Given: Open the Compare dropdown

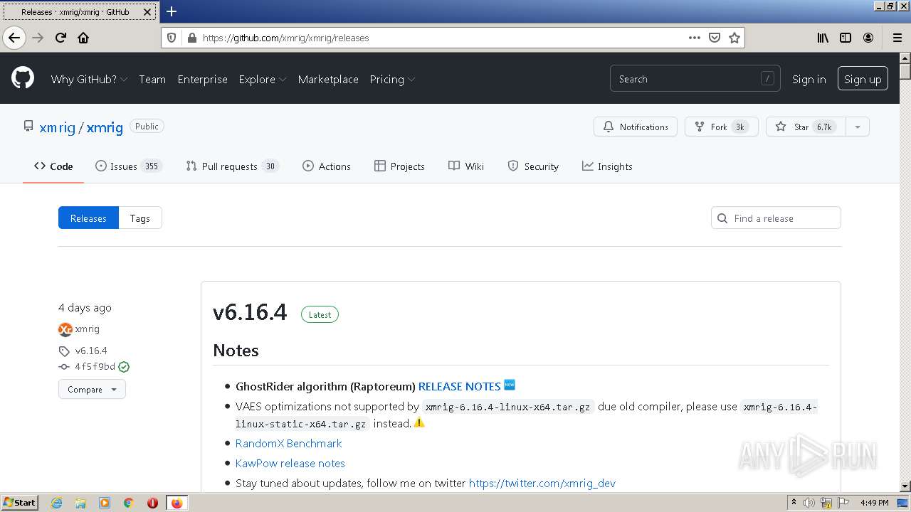Looking at the screenshot, I should 92,389.
